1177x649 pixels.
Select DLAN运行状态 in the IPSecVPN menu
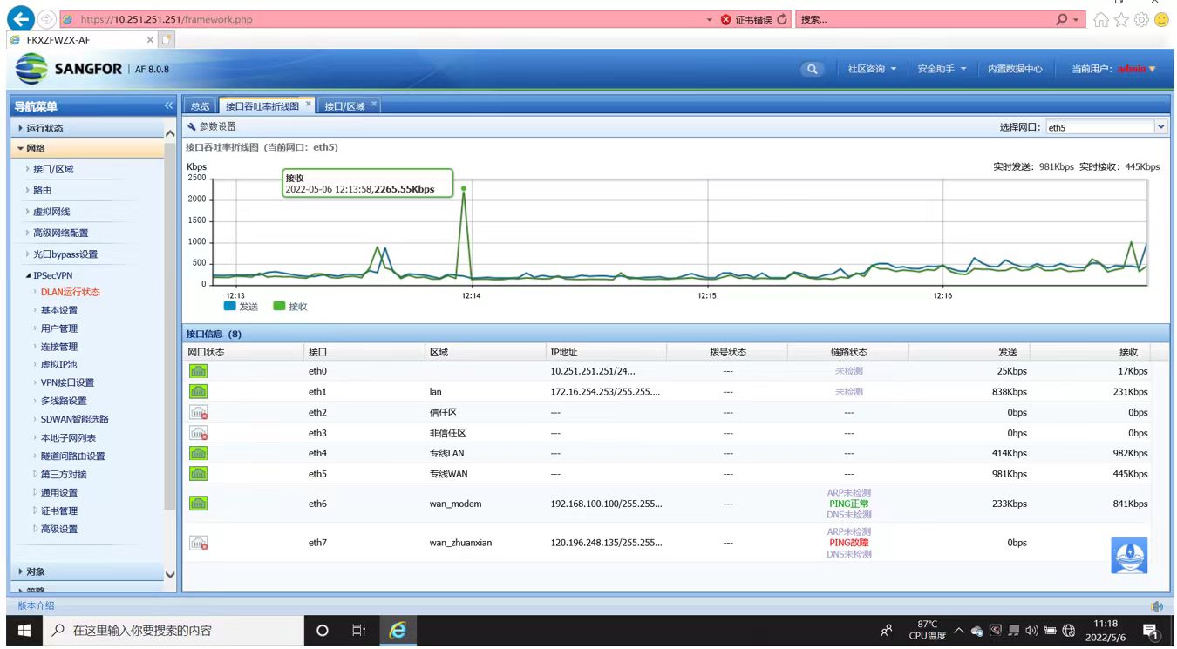pyautogui.click(x=70, y=292)
